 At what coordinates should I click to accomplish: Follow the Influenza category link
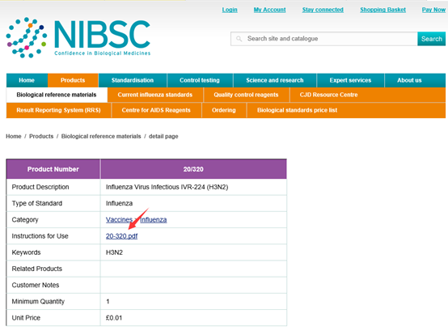[154, 220]
